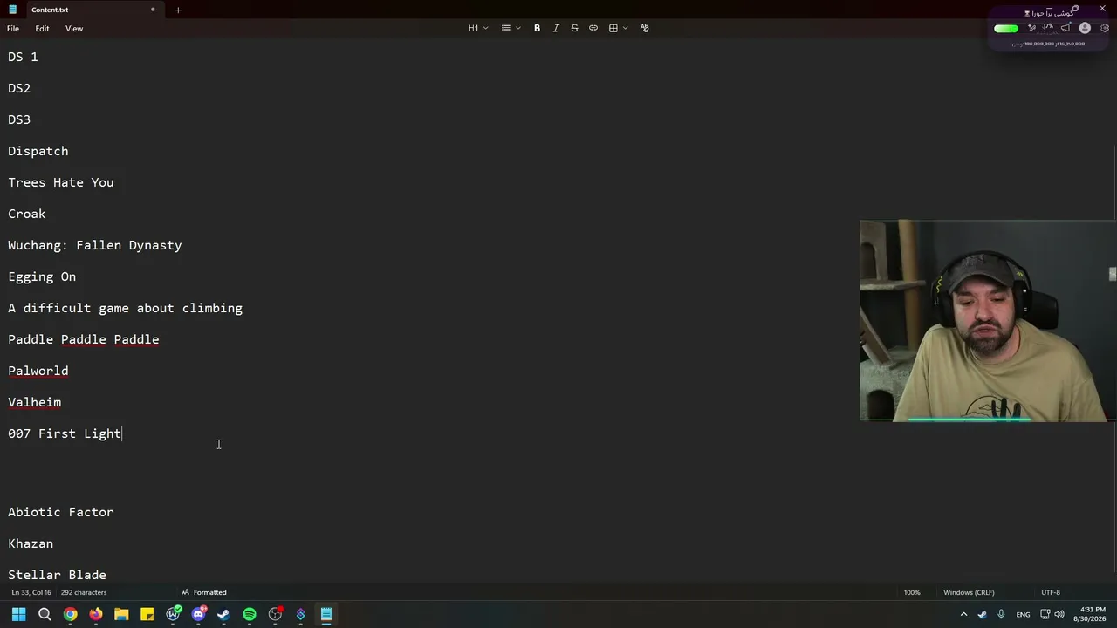
Task: Click the text "Trees Hate You"
Action: (x=61, y=182)
